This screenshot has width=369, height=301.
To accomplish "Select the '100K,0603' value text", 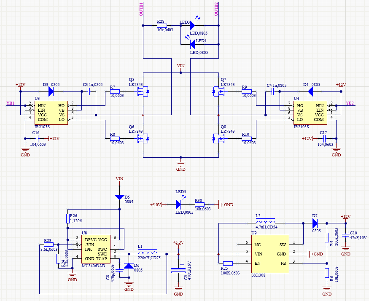I will coord(230,273).
